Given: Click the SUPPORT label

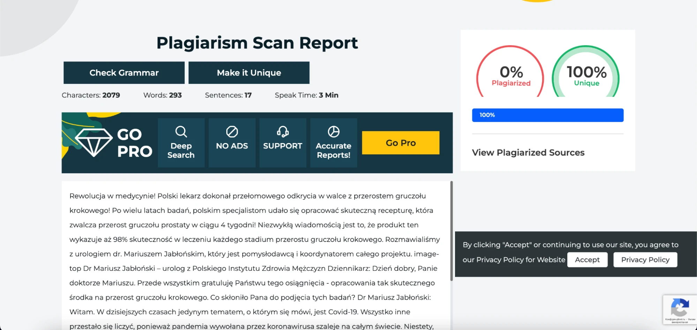Looking at the screenshot, I should click(x=283, y=146).
